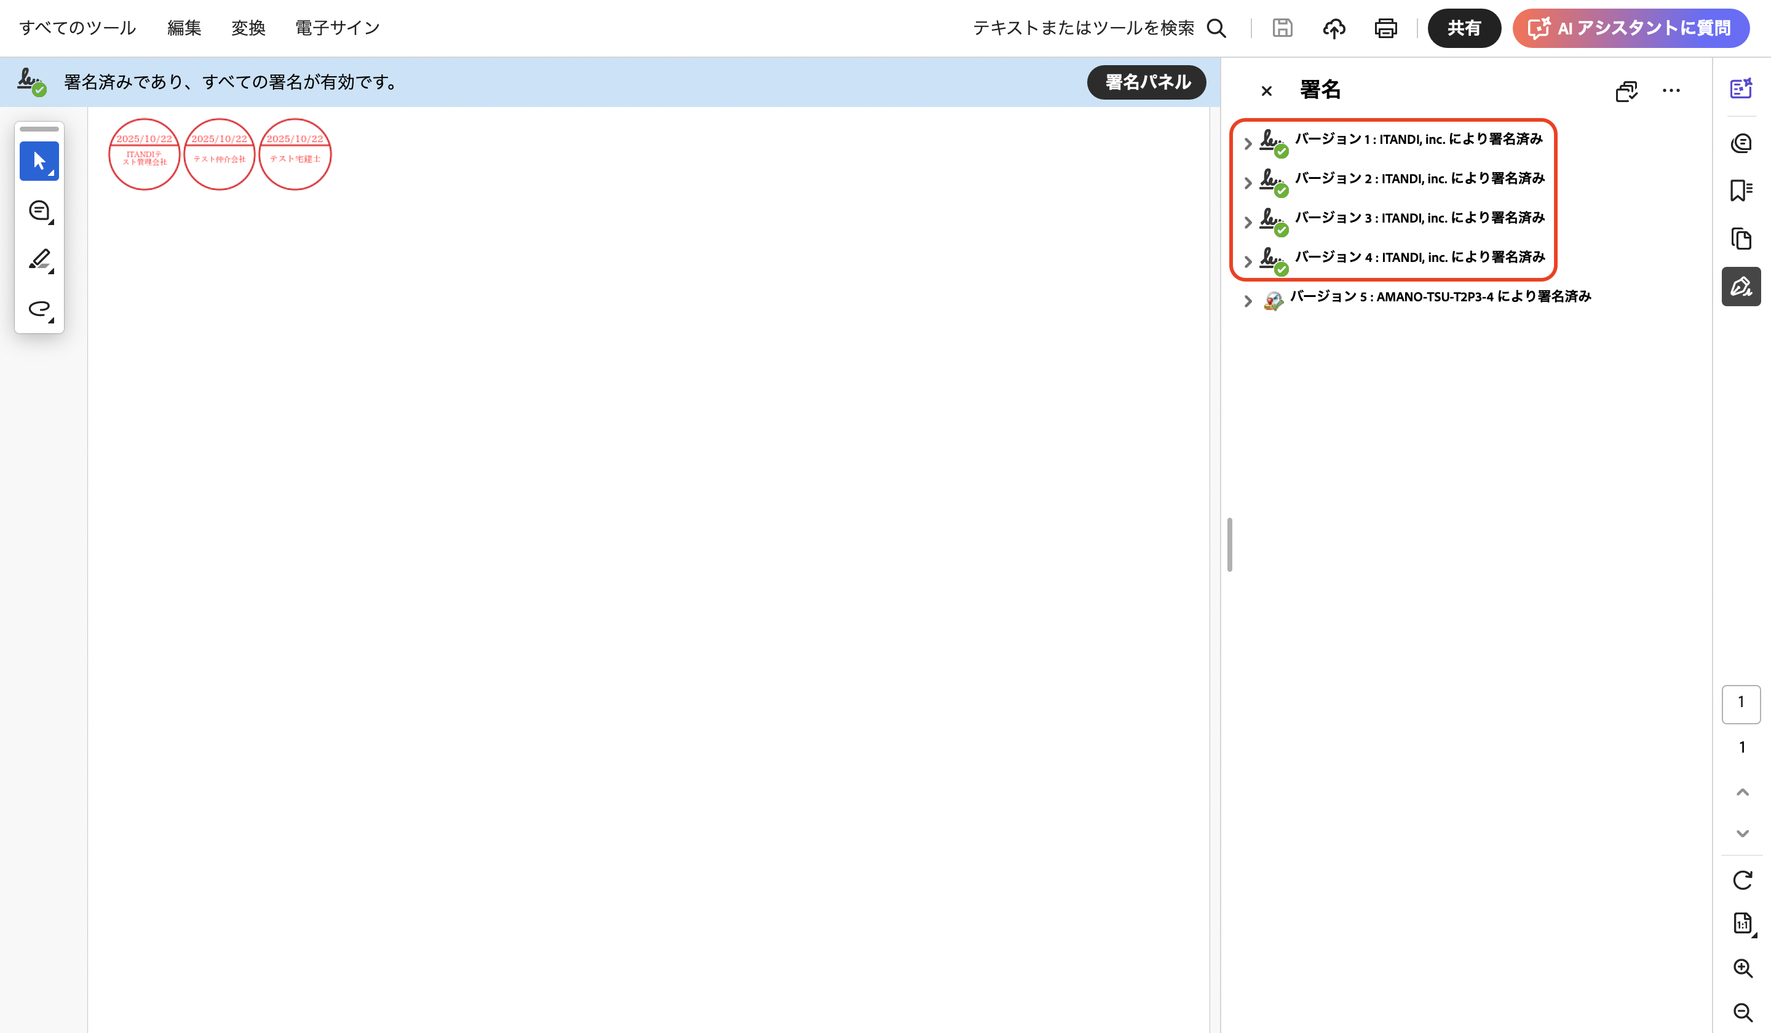This screenshot has height=1033, width=1771.
Task: Toggle the comments panel icon in right sidebar
Action: tap(1741, 143)
